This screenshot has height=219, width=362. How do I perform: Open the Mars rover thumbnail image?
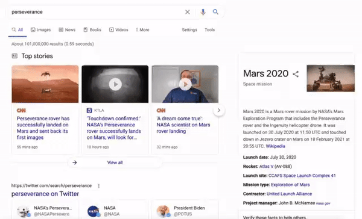point(331,78)
